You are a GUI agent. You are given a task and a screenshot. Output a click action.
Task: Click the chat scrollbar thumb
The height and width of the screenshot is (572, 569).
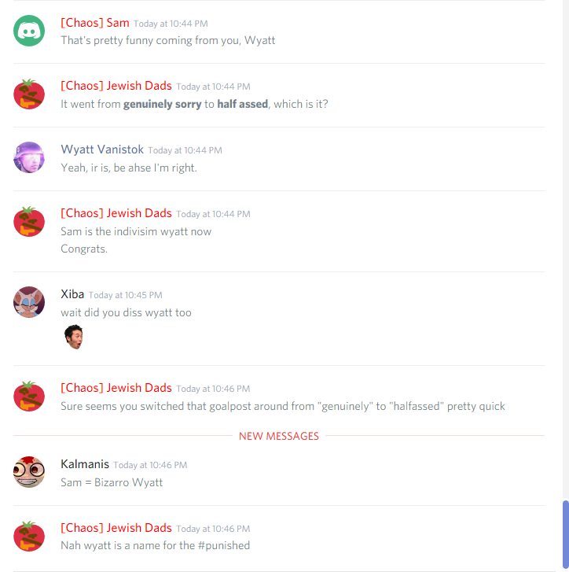point(566,535)
